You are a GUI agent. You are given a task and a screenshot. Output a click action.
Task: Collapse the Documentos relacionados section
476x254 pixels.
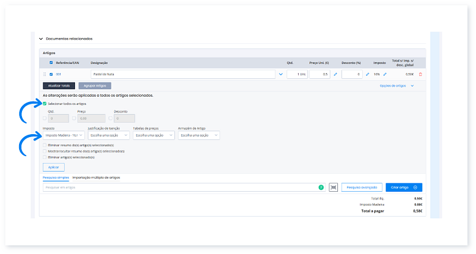[x=41, y=39]
